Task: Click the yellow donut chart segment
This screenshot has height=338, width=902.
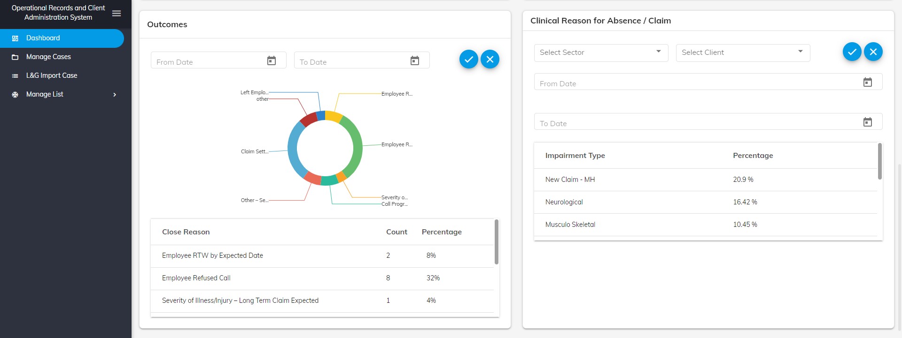Action: tap(334, 116)
